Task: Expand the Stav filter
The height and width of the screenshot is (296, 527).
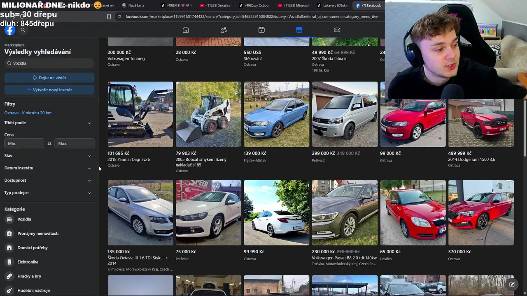Action: [x=49, y=156]
